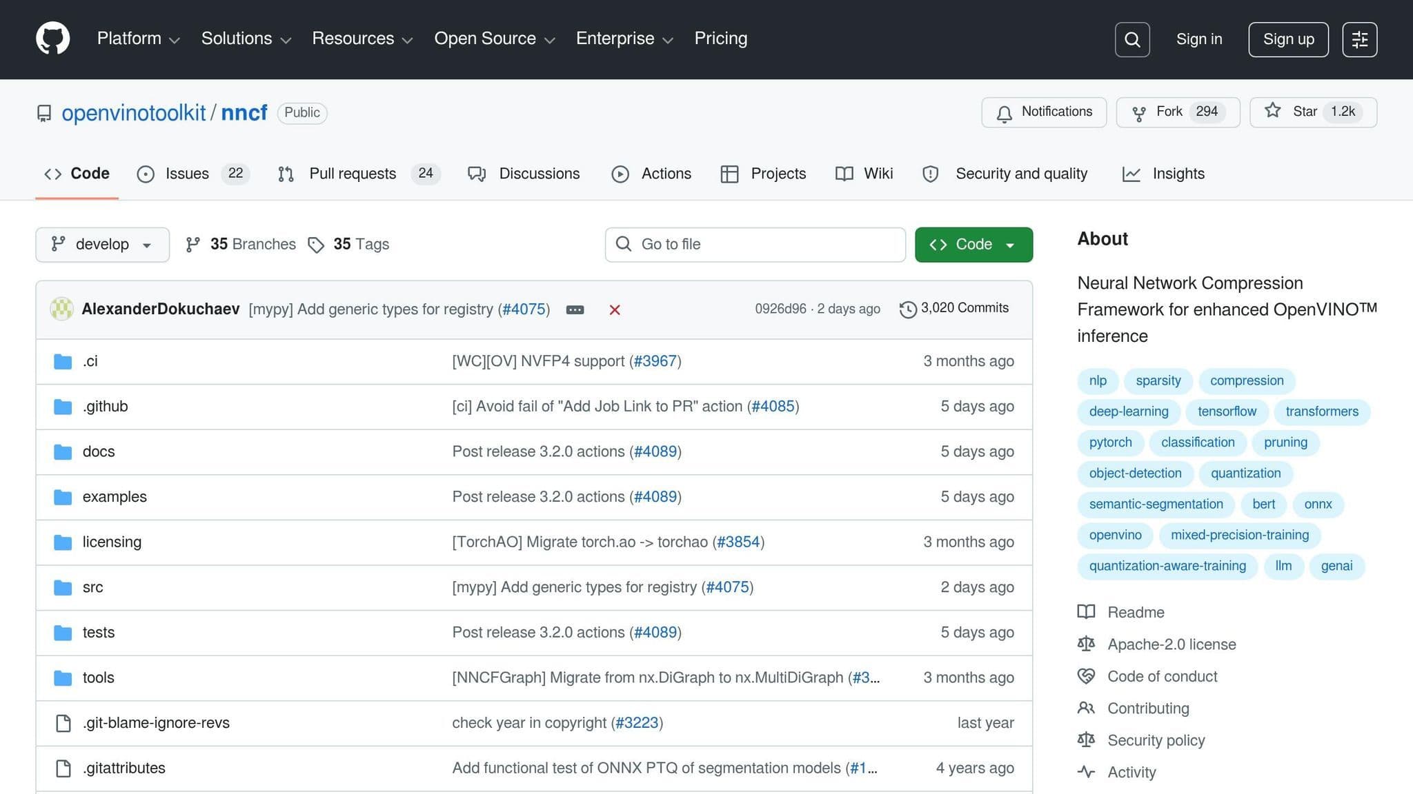This screenshot has height=794, width=1413.
Task: Open the examples folder
Action: pyautogui.click(x=115, y=497)
